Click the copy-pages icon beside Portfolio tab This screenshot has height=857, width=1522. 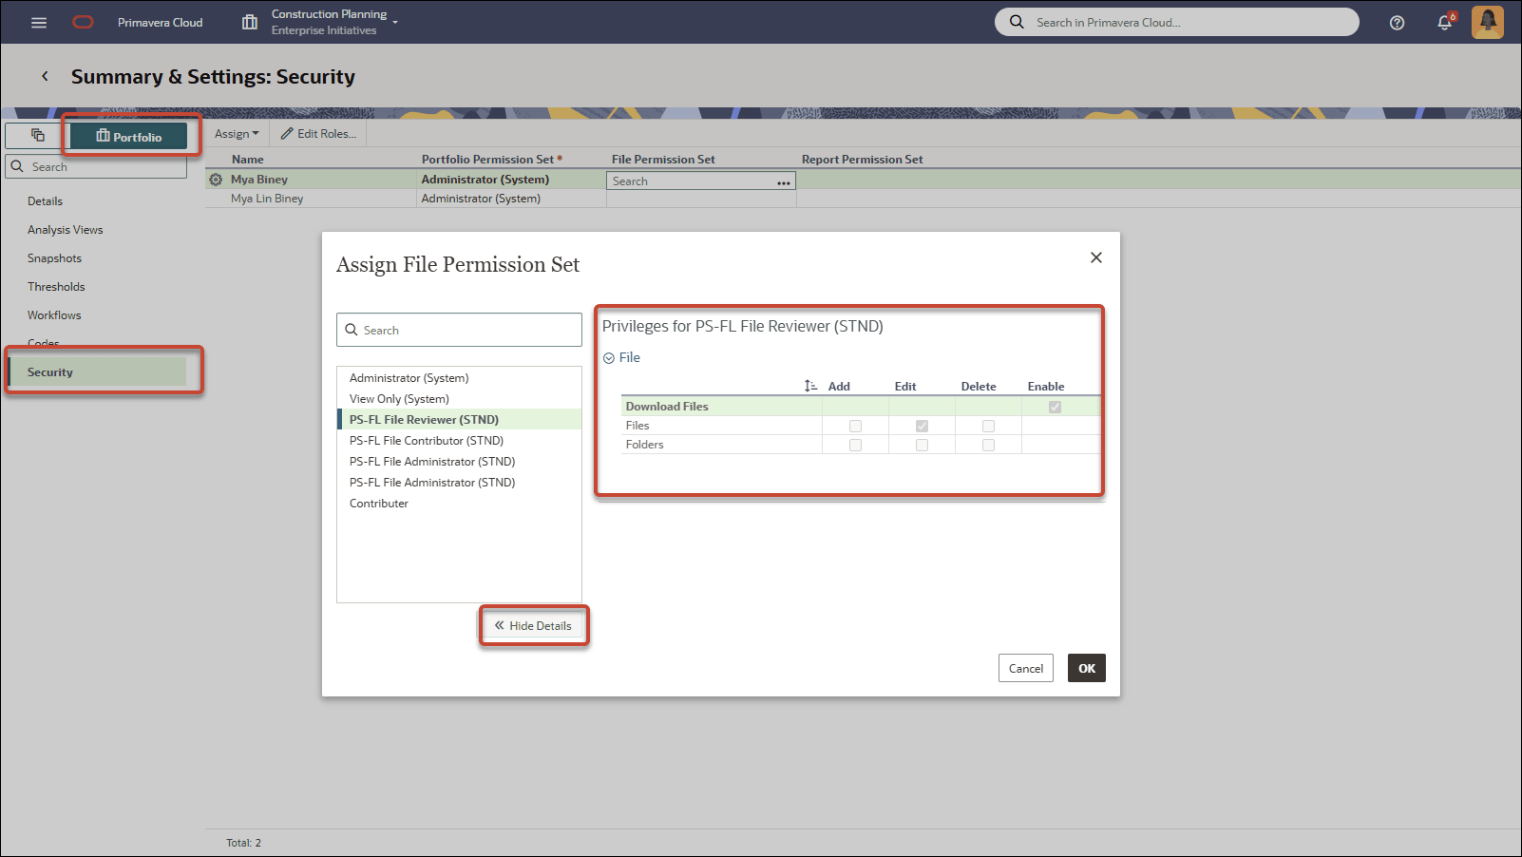click(38, 136)
